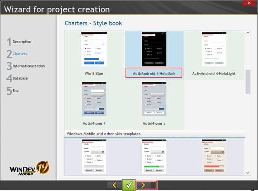Select the green progress bar Windows Mobile skin
This screenshot has height=191, width=258.
154,156
